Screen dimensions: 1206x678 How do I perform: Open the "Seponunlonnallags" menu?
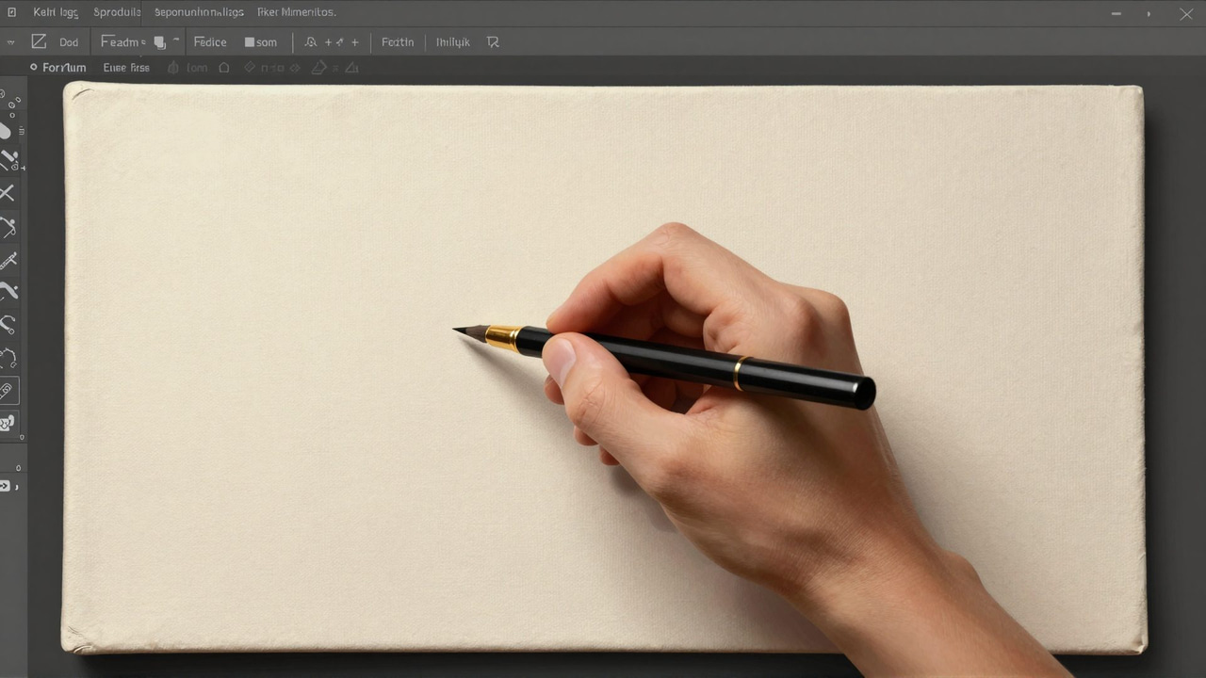[x=199, y=12]
